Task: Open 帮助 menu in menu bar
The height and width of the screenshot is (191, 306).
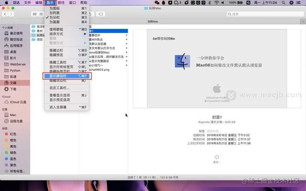Action: pos(84,3)
